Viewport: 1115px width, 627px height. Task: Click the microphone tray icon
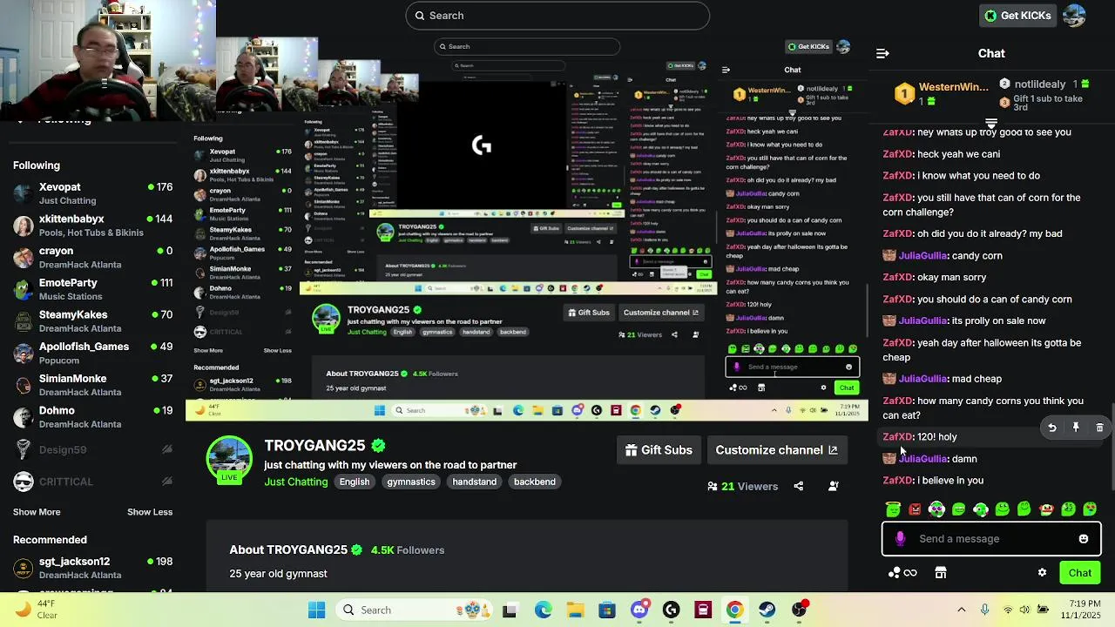984,610
